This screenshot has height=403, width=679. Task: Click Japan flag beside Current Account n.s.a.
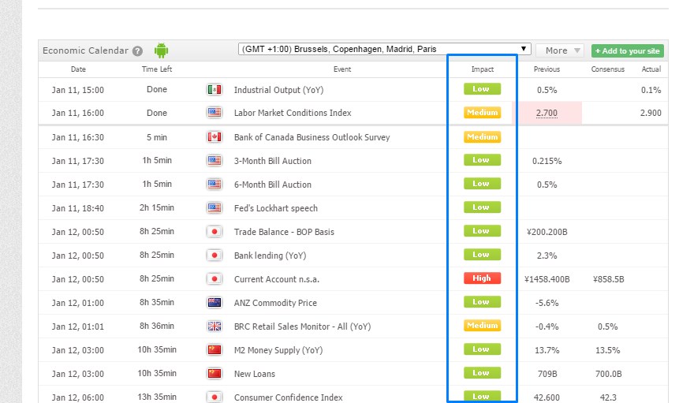coord(214,279)
